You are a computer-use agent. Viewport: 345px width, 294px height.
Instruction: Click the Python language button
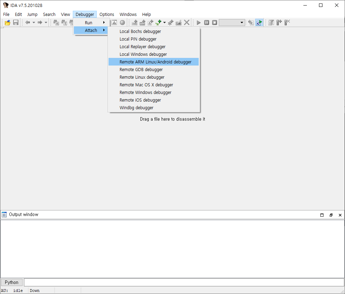pos(12,282)
